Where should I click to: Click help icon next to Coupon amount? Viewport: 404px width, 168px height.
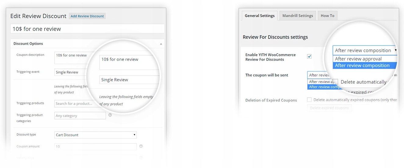click(141, 146)
